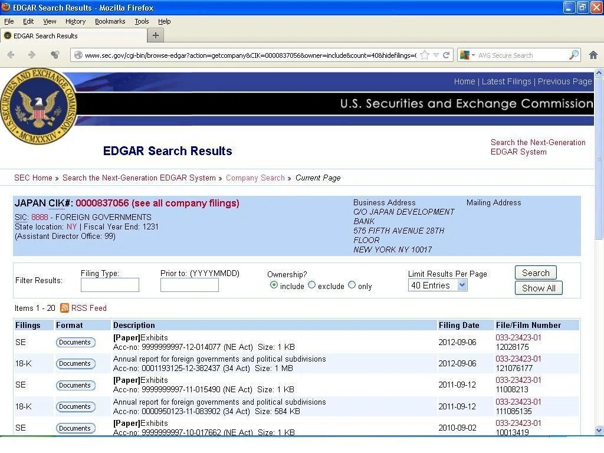Screen dimensions: 604x453
Task: Open Search the Next-Generation EDGAR System right link
Action: pyautogui.click(x=538, y=147)
